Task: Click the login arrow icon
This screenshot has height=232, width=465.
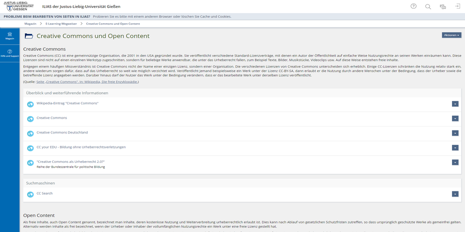Action: (457, 6)
